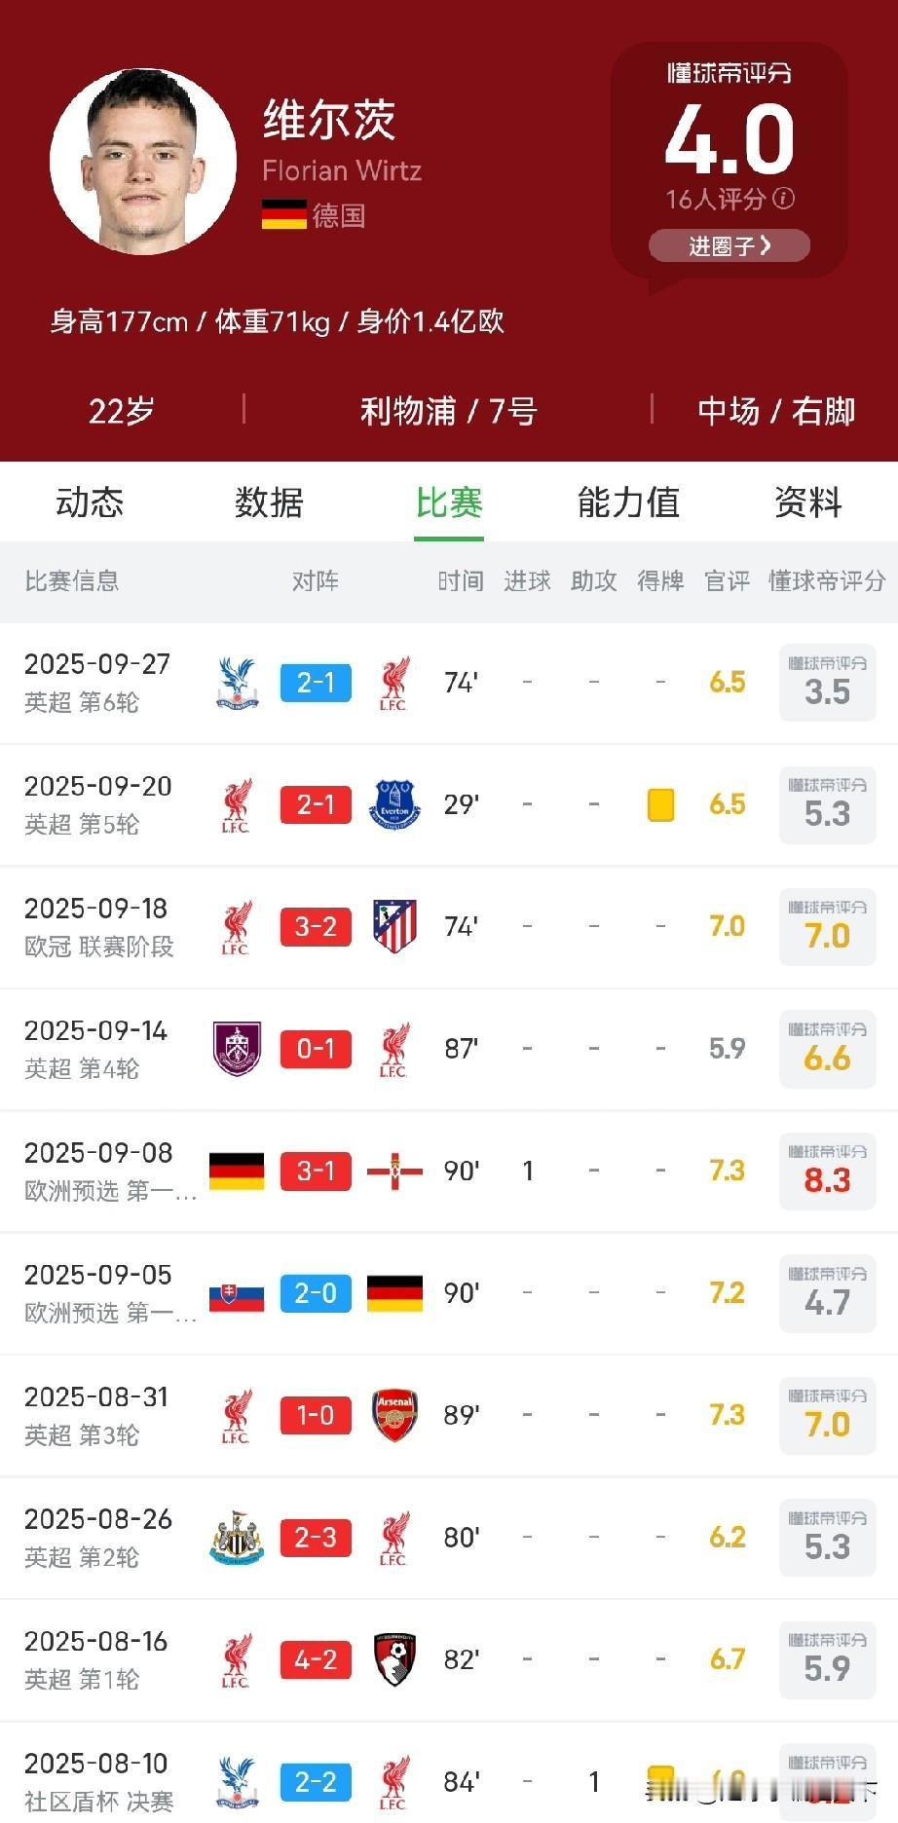The height and width of the screenshot is (1823, 898).
Task: Tap the Newcastle crest in 08-26 match
Action: (237, 1538)
